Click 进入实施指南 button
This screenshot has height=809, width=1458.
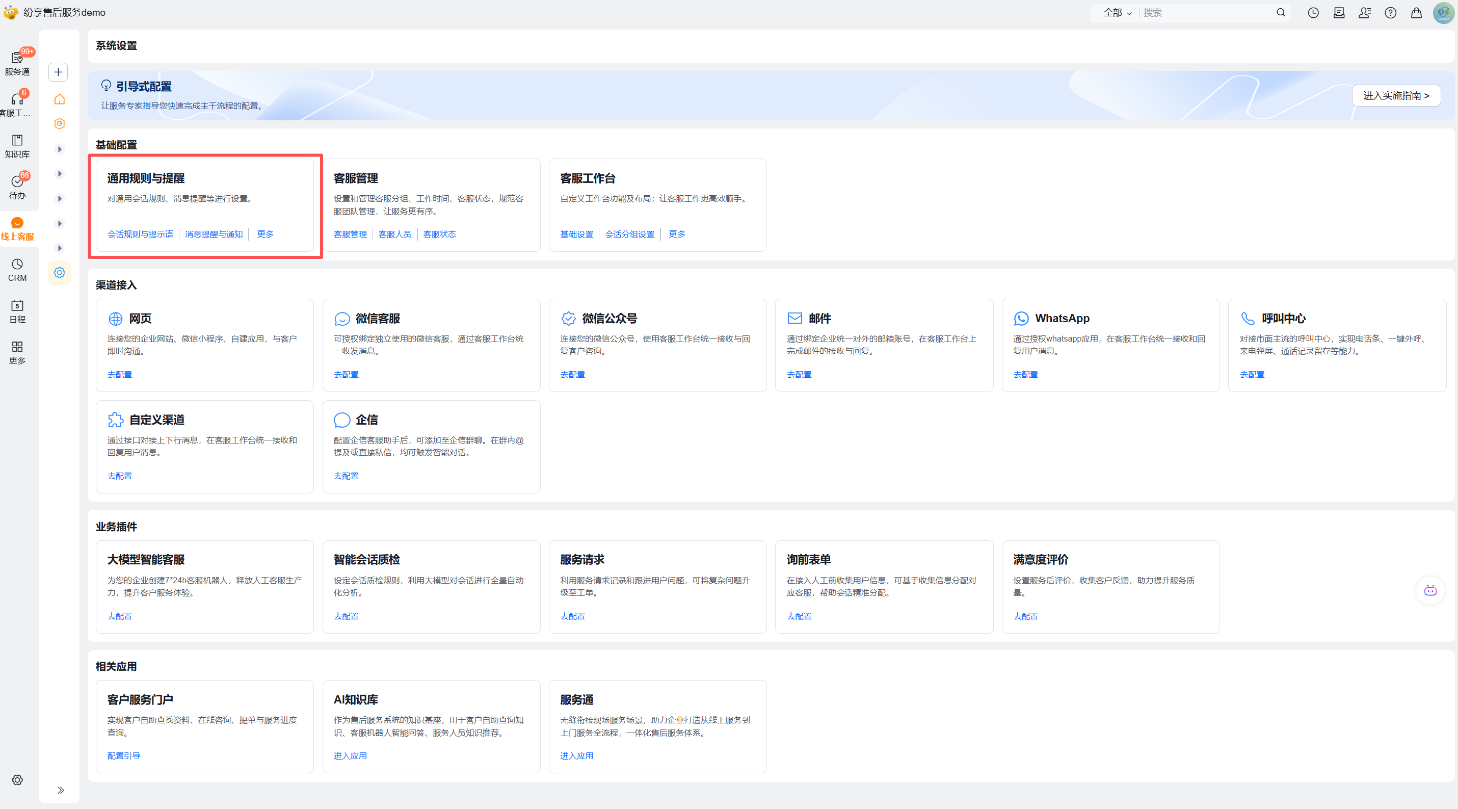(x=1396, y=95)
